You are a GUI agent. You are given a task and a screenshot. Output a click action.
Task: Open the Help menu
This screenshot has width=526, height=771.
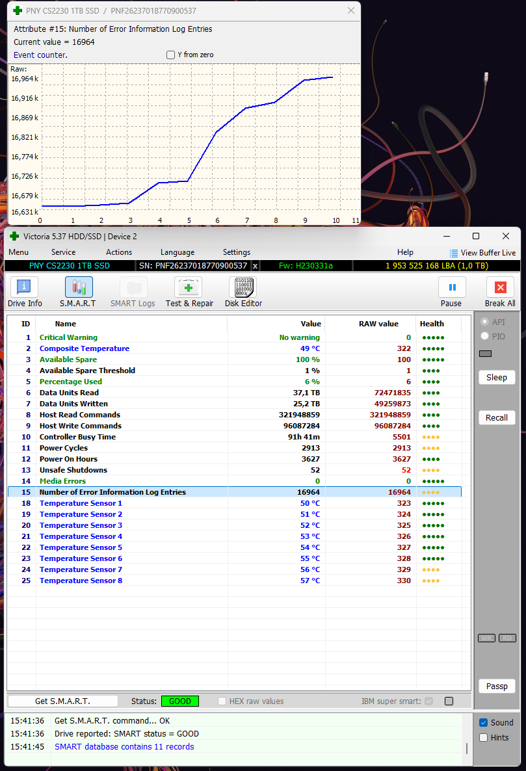click(x=405, y=252)
